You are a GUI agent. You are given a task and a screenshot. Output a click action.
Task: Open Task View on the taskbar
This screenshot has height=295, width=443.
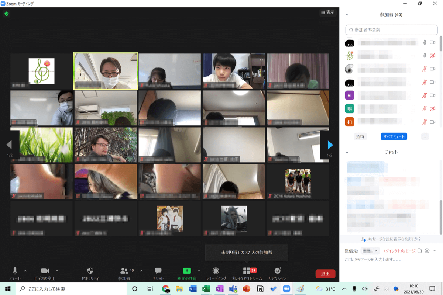(150, 289)
